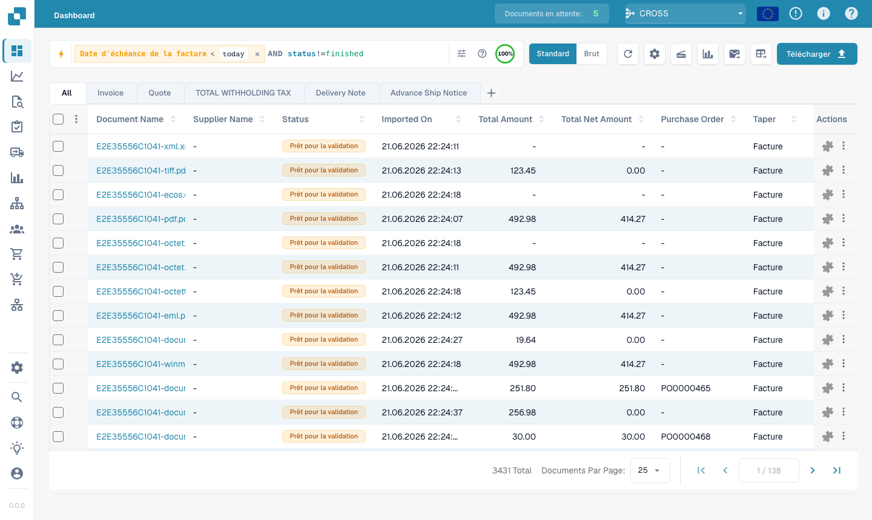Open the shopping cart sidebar icon

click(x=17, y=254)
